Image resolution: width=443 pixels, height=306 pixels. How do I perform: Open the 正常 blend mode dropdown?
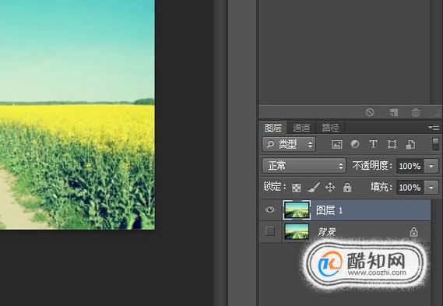[x=304, y=166]
